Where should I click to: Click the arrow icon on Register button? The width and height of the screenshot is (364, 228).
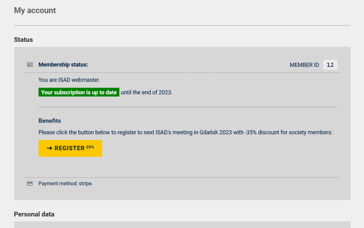(49, 148)
